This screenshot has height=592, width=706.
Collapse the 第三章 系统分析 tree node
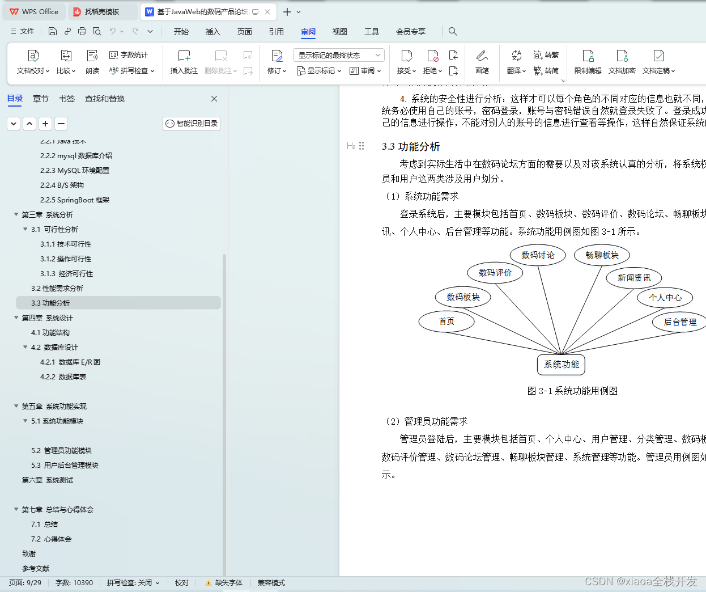tap(16, 214)
